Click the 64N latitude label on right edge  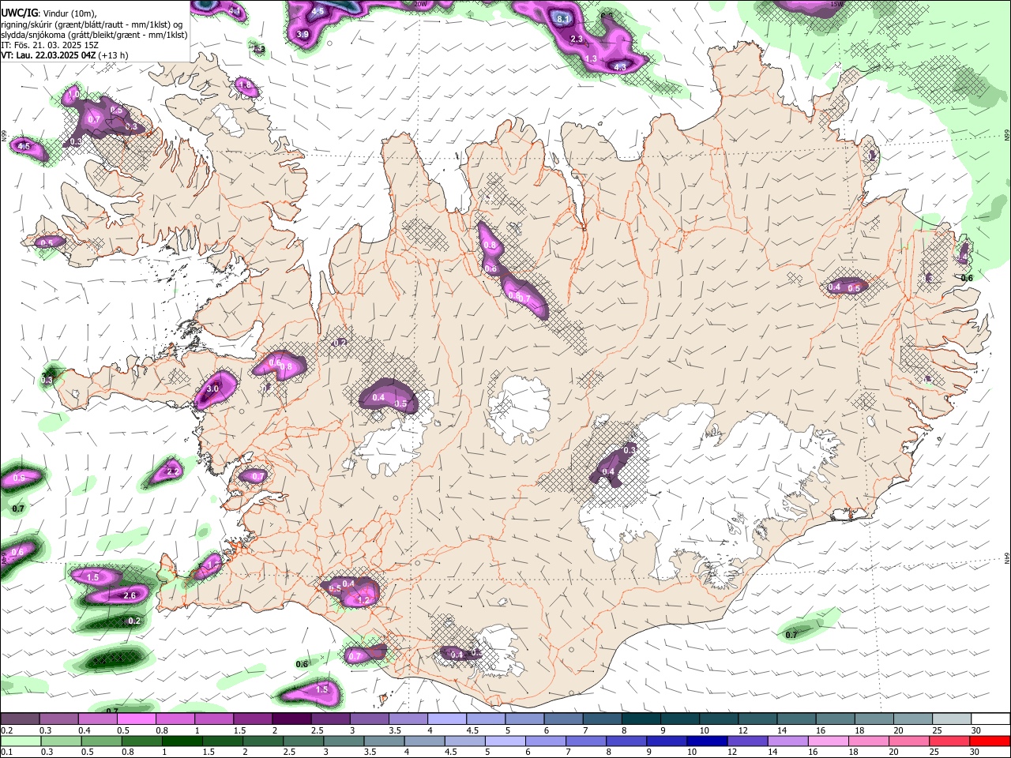1007,557
